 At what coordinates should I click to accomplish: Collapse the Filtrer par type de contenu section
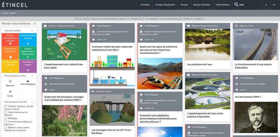(32, 75)
